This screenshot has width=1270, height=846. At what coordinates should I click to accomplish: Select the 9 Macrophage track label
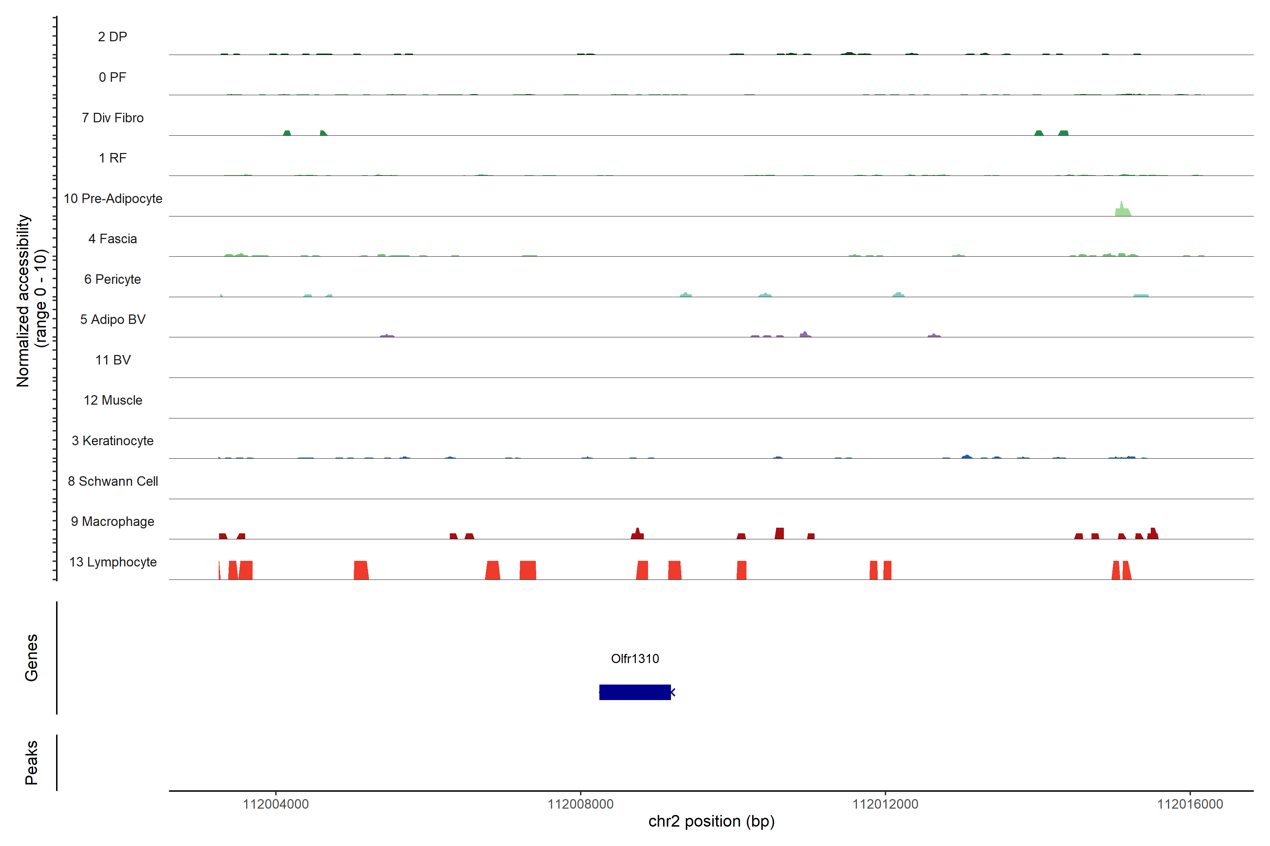click(113, 521)
